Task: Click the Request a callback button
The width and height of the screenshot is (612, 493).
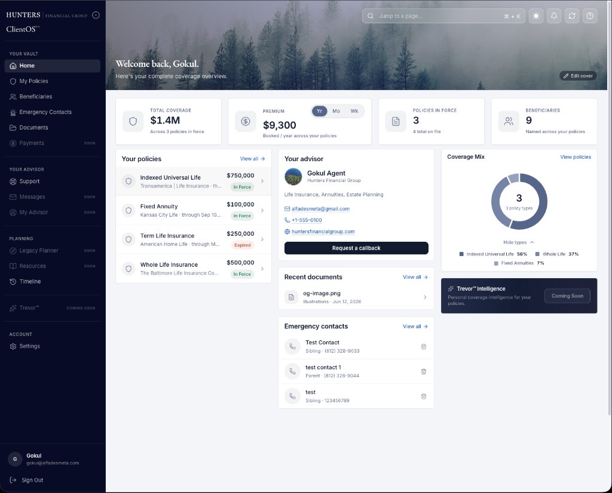Action: [x=356, y=248]
